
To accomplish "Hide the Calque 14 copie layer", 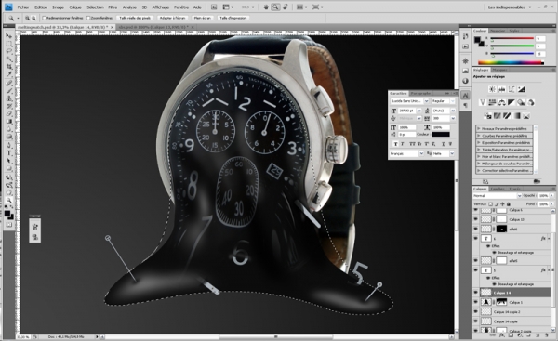I will coord(476,321).
